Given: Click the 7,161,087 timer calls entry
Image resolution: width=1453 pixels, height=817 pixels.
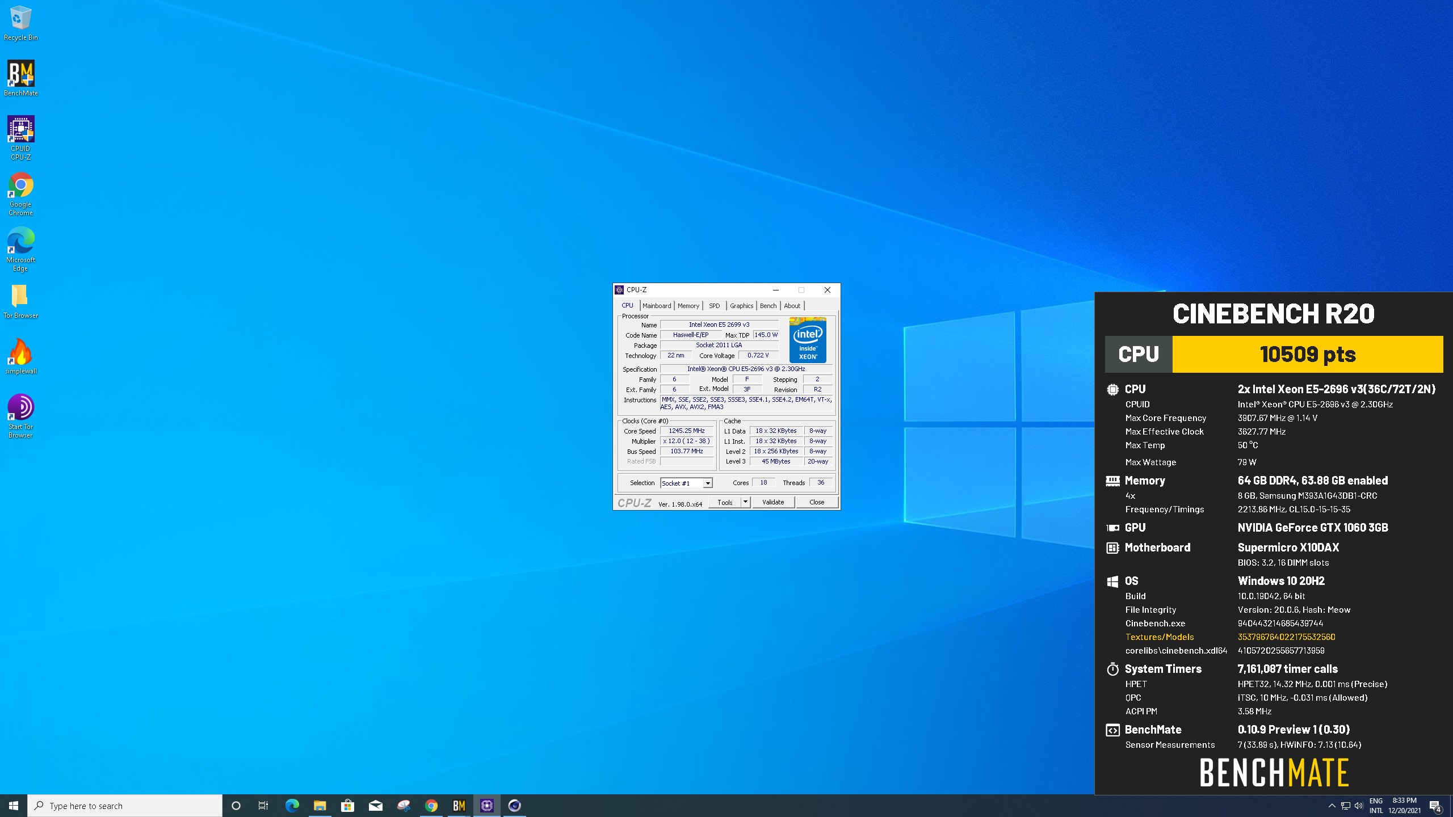Looking at the screenshot, I should point(1288,669).
